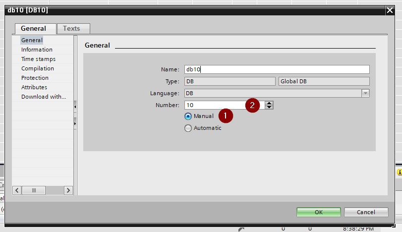This screenshot has width=402, height=232.
Task: Click the navigation horizontal scrollbar thumb
Action: tap(34, 190)
